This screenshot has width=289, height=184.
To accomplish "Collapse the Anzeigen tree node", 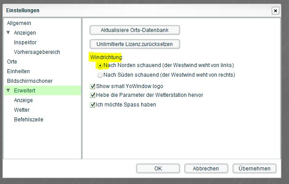I will (x=8, y=32).
